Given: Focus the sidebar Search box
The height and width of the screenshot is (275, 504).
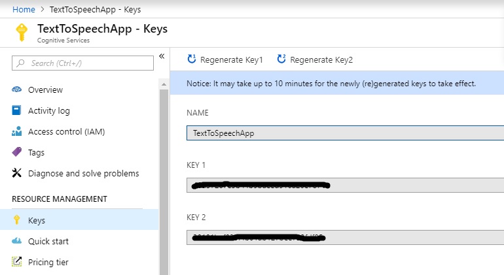Looking at the screenshot, I should (83, 63).
